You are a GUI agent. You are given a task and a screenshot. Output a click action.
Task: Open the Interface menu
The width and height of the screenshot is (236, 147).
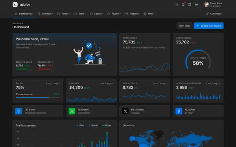[x=45, y=14]
